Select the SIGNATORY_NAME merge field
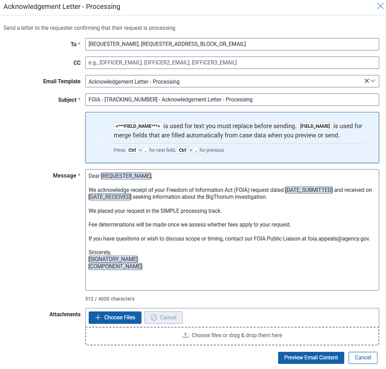Viewport: 386px width, 369px height. pos(113,259)
